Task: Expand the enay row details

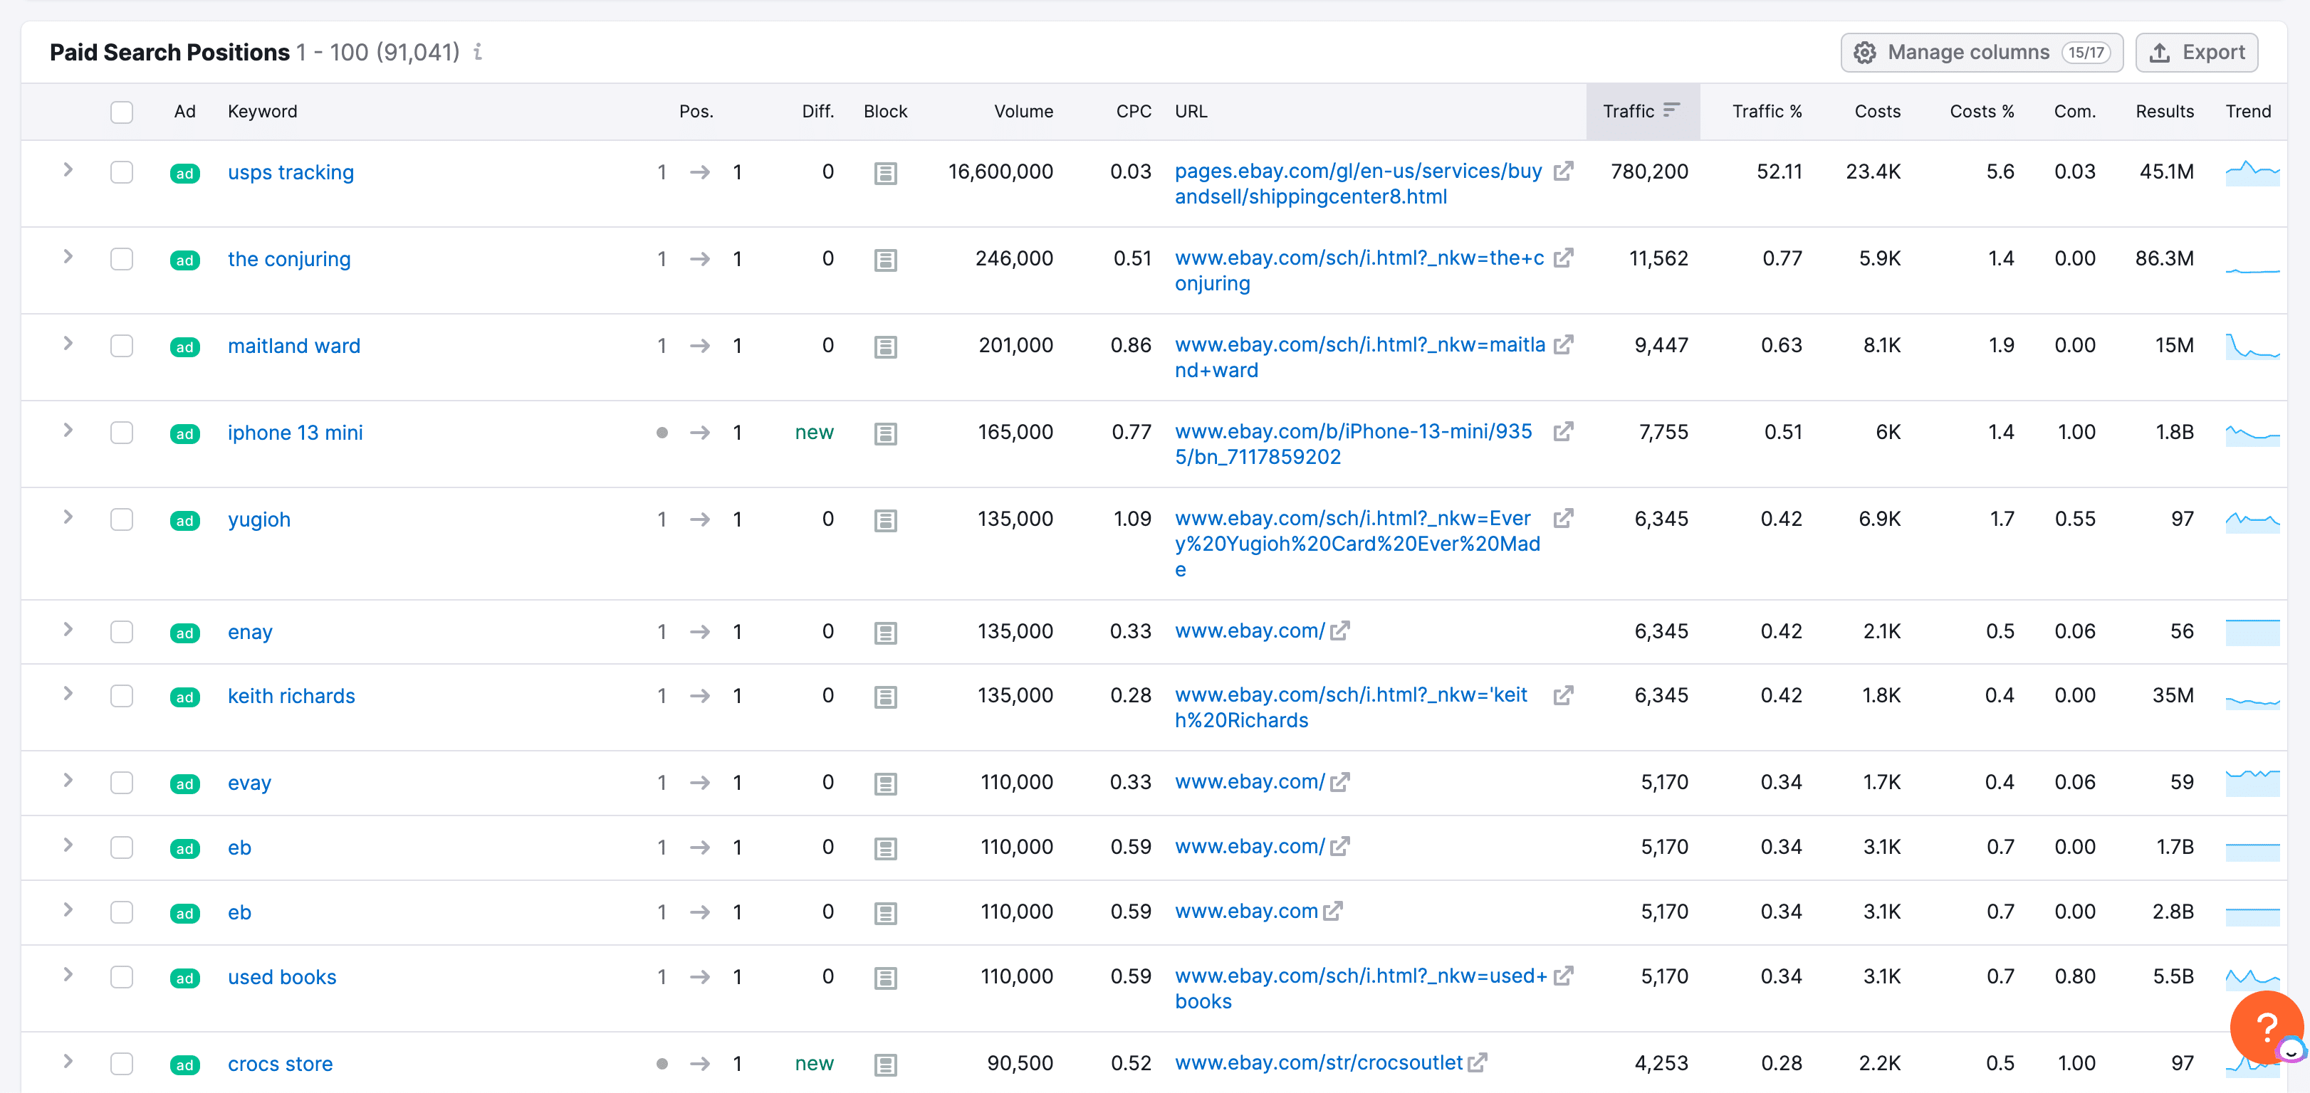Action: point(68,629)
